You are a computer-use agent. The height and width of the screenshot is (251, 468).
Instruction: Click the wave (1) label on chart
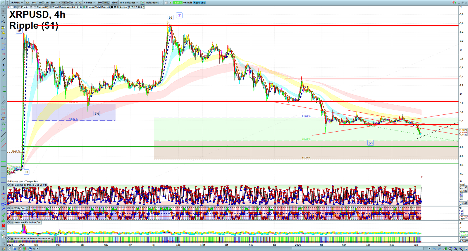179,15
